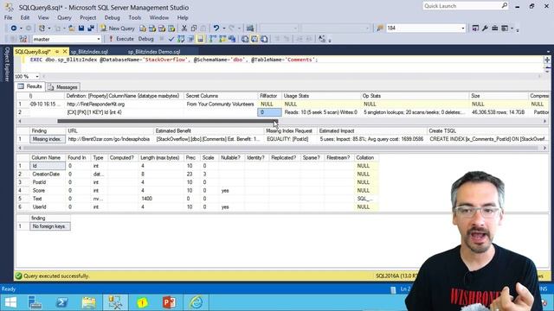Image resolution: width=554 pixels, height=311 pixels.
Task: Expand the New Project dropdown arrow
Action: (x=49, y=28)
